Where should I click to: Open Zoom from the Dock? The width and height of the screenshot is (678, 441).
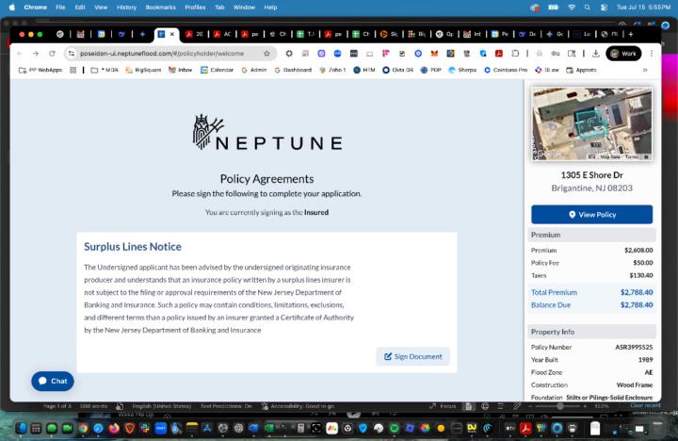coord(160,429)
